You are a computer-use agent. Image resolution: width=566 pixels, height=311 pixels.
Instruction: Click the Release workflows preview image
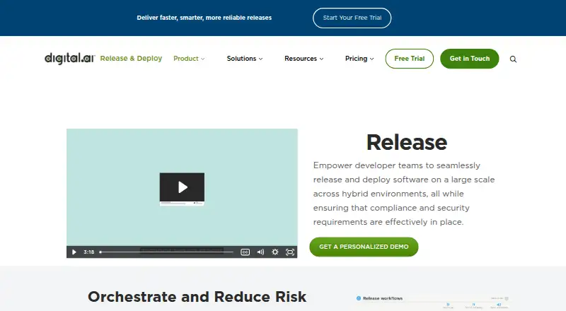coord(432,302)
